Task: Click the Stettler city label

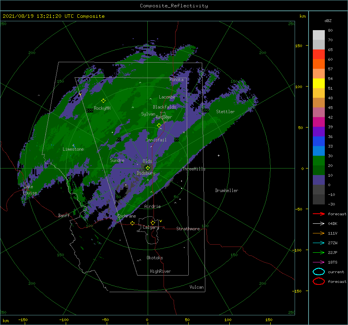Action: coord(225,112)
